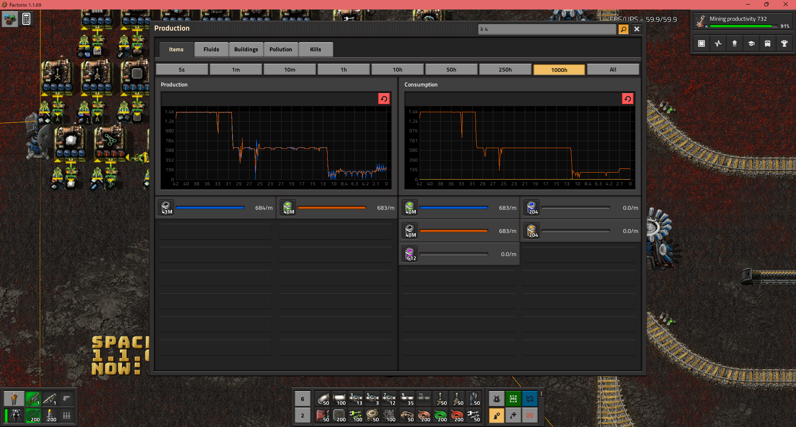Click the research progress bar at 91%
Screen dimensions: 796x427
tap(744, 26)
